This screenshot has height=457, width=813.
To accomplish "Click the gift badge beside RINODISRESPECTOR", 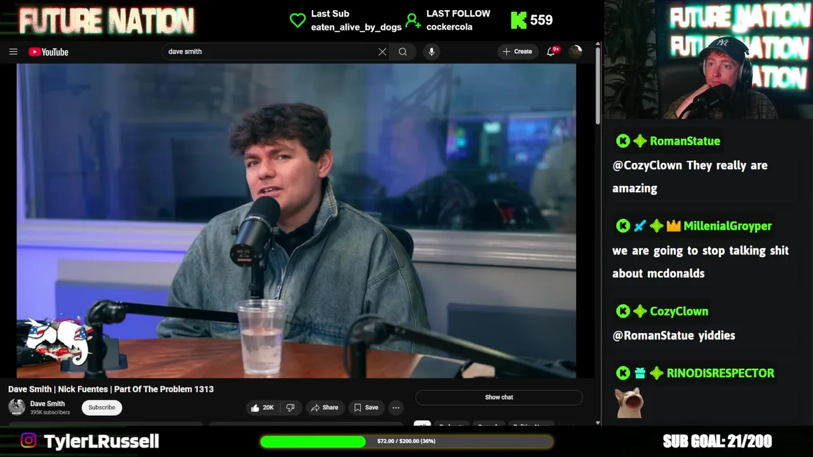I will (640, 373).
